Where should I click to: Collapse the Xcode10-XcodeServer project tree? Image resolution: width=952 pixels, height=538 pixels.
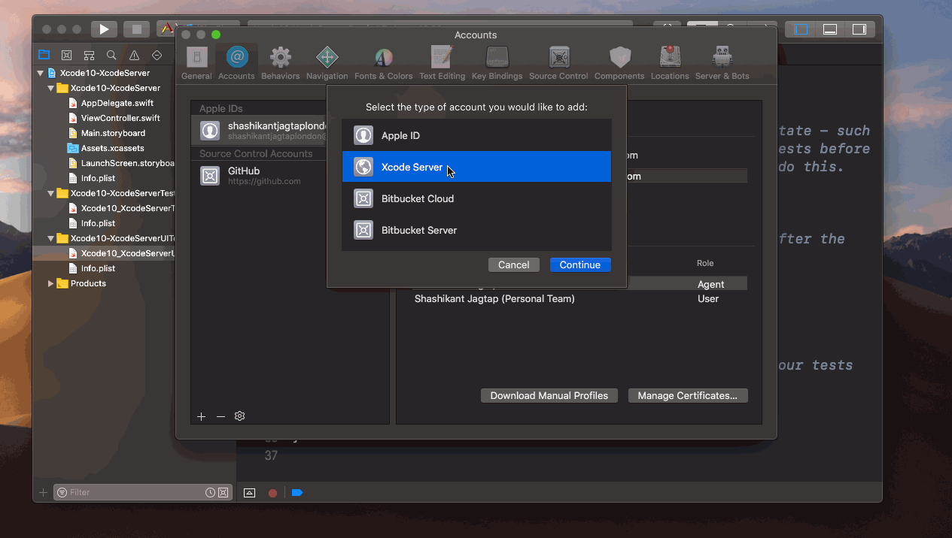(x=40, y=73)
